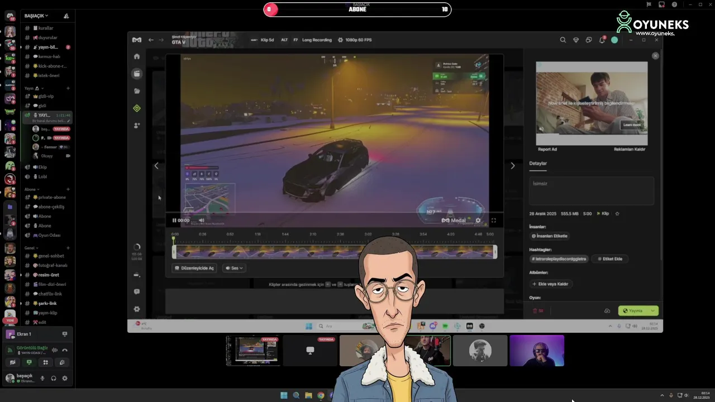Toggle Discord headphone deafen
This screenshot has width=715, height=402.
(x=53, y=378)
